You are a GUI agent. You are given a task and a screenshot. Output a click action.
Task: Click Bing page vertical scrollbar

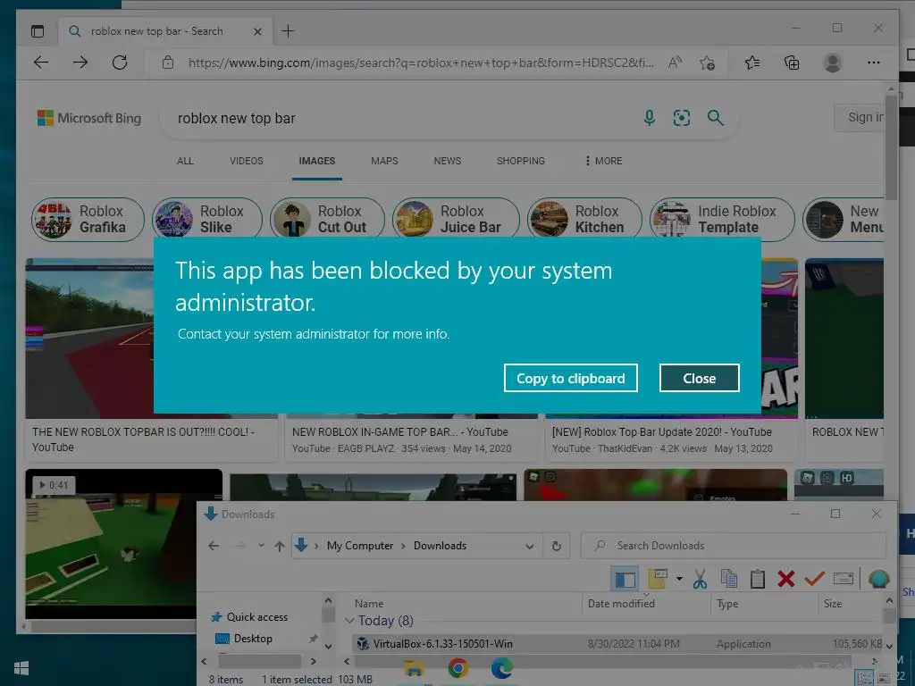tap(891, 149)
